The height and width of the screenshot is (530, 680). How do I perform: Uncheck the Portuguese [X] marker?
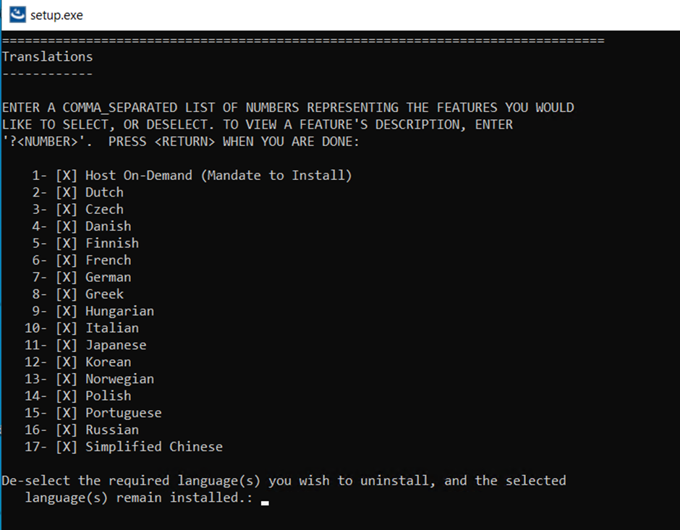click(x=67, y=414)
